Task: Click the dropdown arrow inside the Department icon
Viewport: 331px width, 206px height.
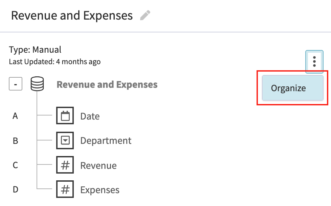Action: 65,140
